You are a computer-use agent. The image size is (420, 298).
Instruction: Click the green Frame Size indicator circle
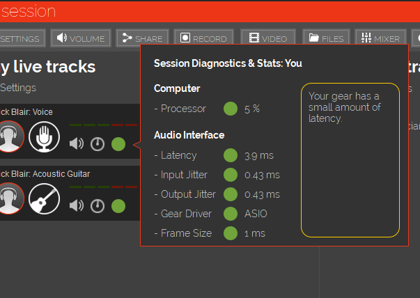coord(231,233)
